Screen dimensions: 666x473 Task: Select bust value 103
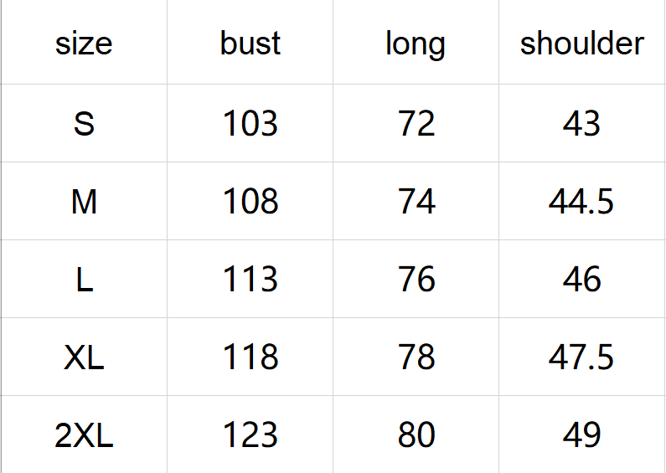click(250, 124)
